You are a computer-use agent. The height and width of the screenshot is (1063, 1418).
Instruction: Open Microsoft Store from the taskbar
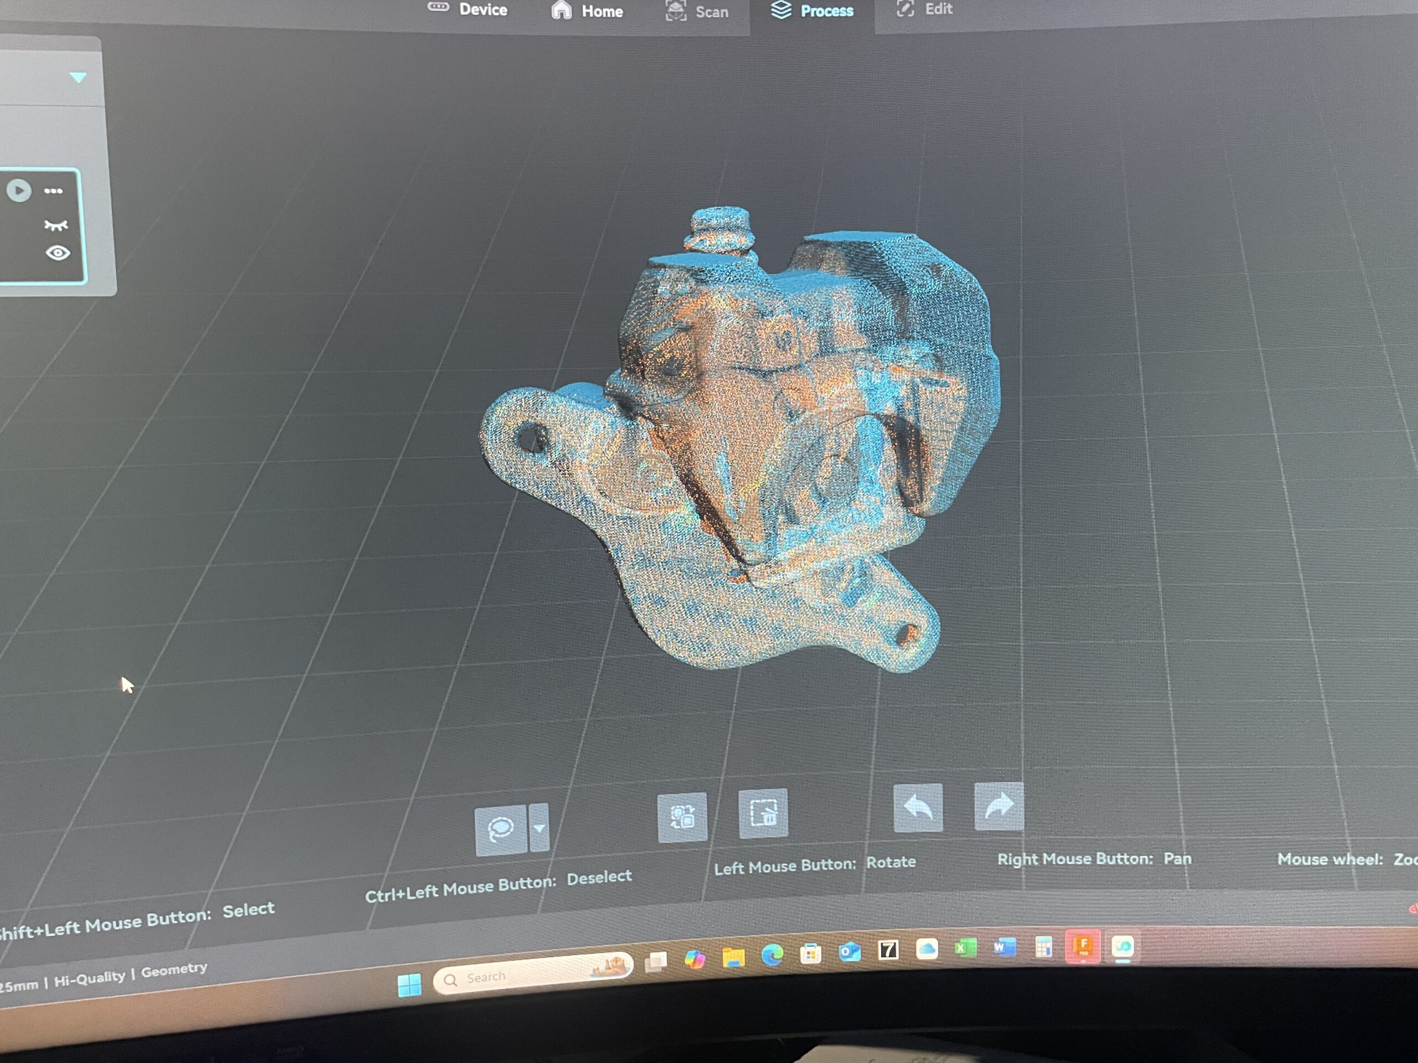(811, 953)
